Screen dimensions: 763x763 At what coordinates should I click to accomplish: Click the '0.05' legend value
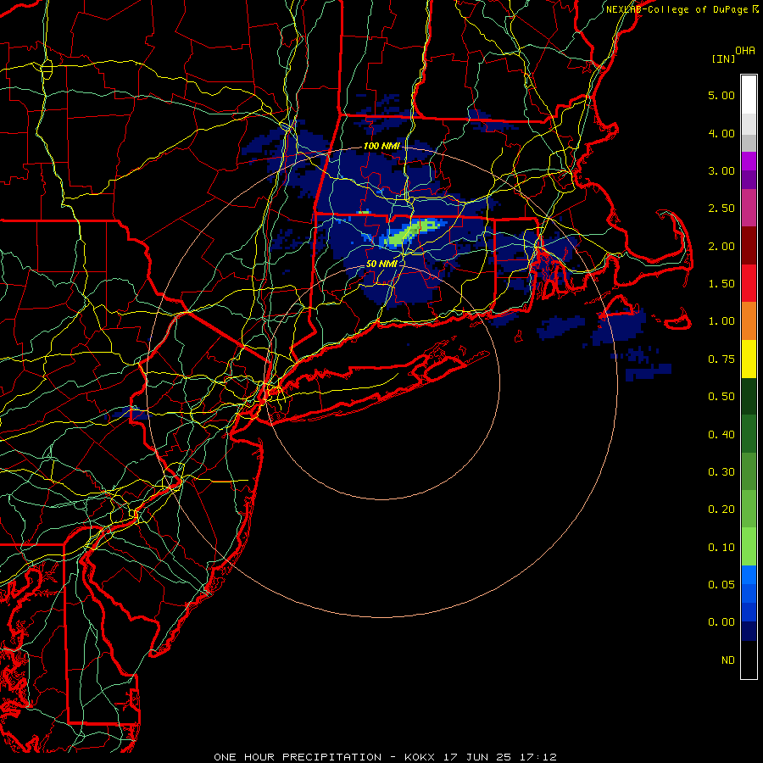[x=721, y=584]
